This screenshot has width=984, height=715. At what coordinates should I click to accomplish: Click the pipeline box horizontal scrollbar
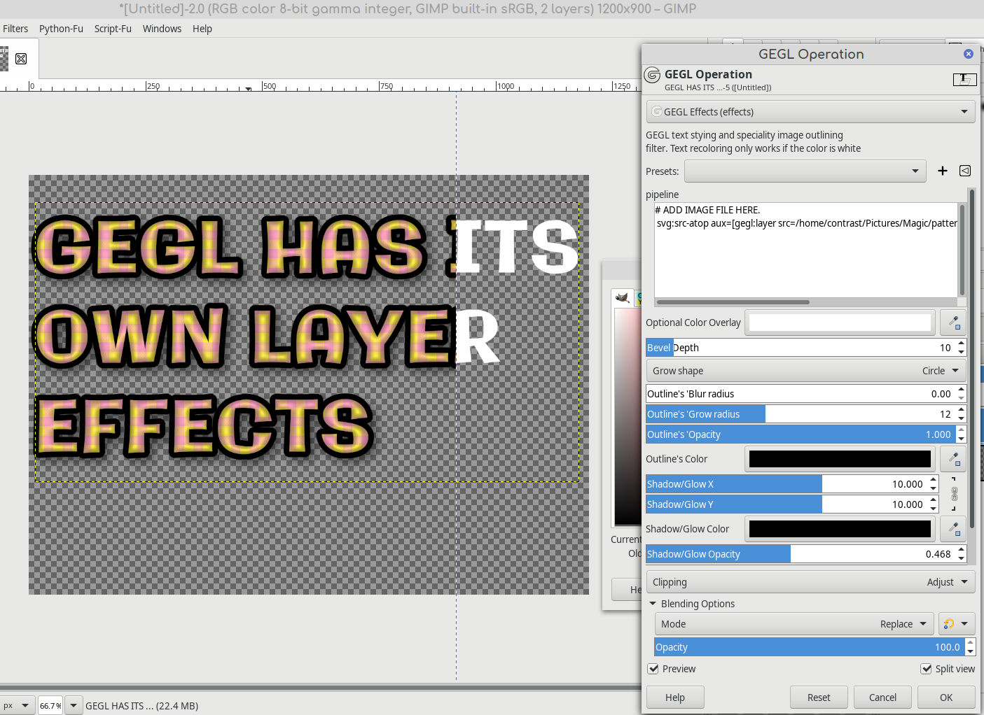[x=733, y=302]
